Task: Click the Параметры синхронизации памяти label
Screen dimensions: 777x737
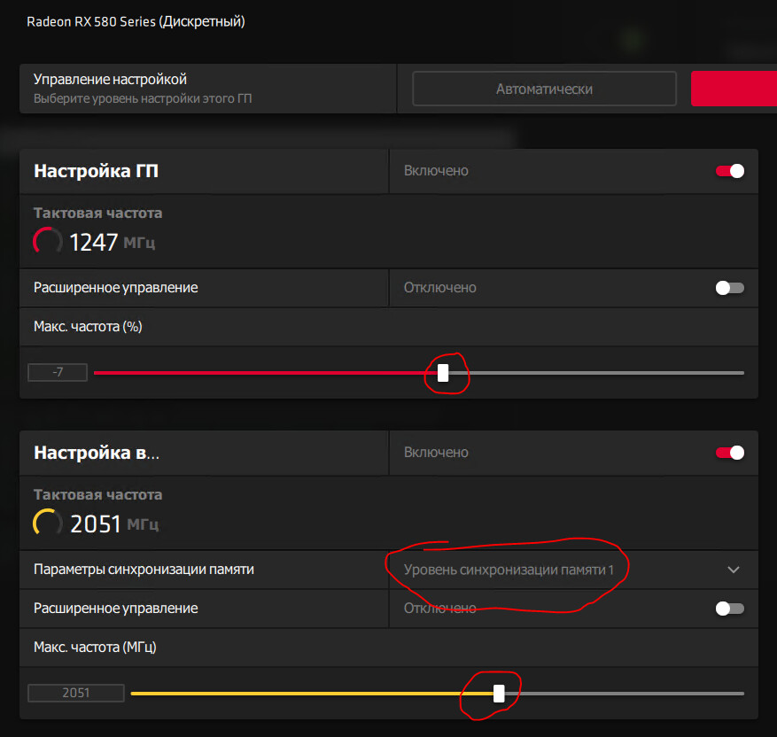Action: (144, 570)
